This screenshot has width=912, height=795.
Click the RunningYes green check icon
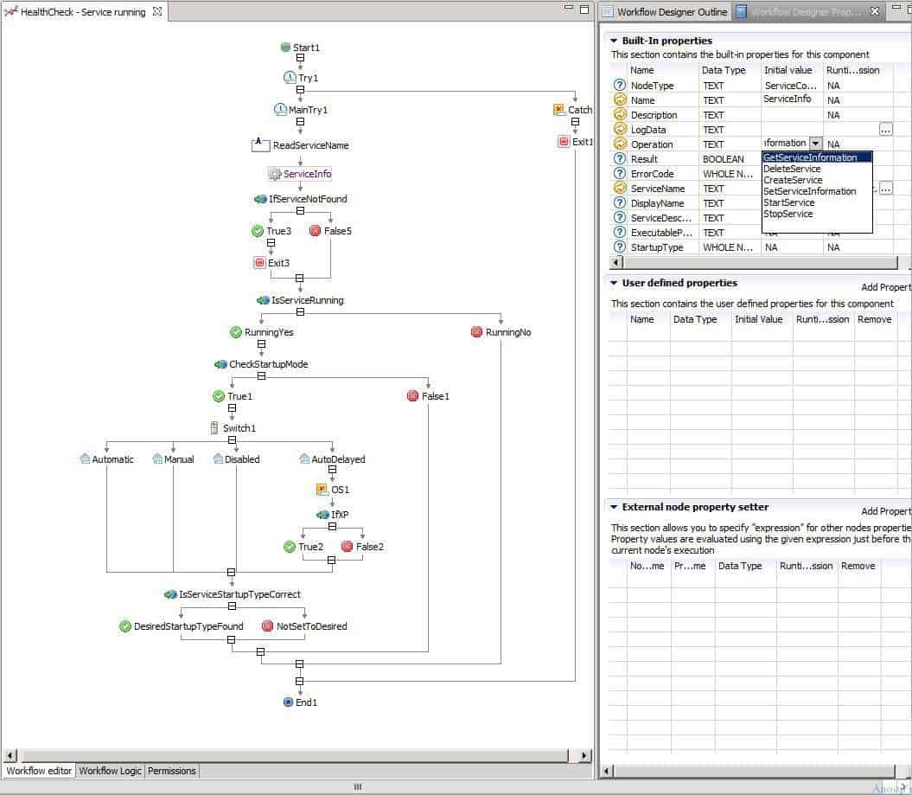(x=235, y=332)
